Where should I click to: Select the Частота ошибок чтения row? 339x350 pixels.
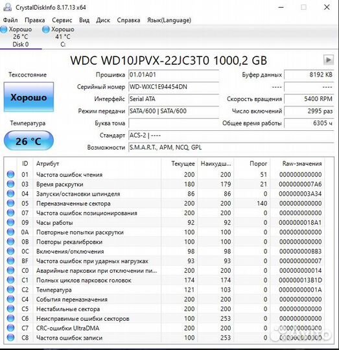pos(164,174)
